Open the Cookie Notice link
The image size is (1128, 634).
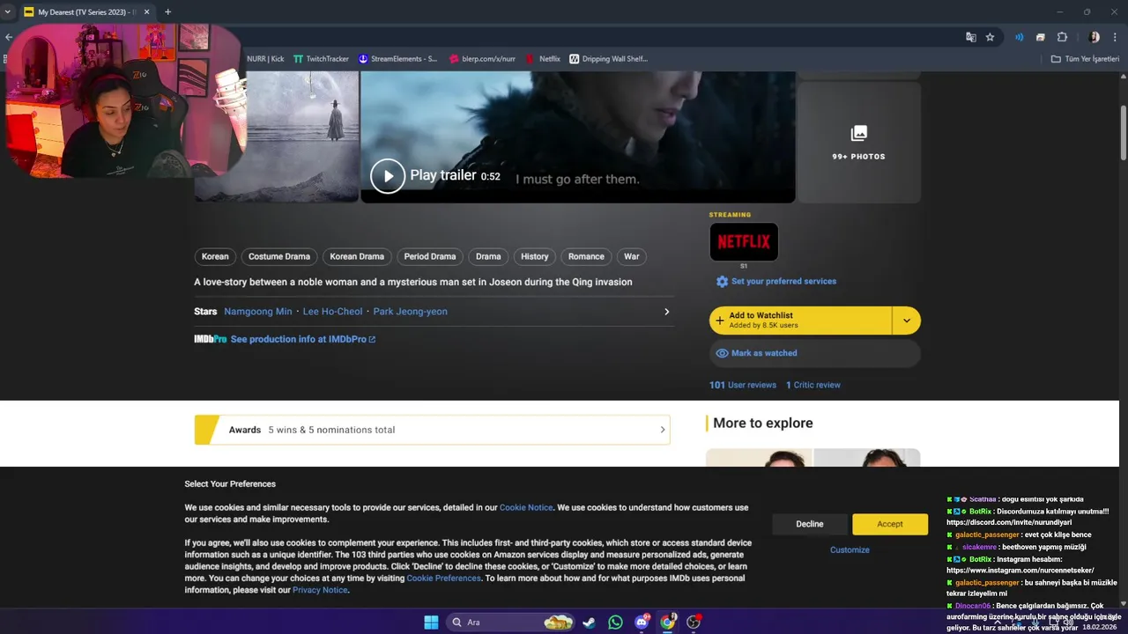click(x=526, y=507)
